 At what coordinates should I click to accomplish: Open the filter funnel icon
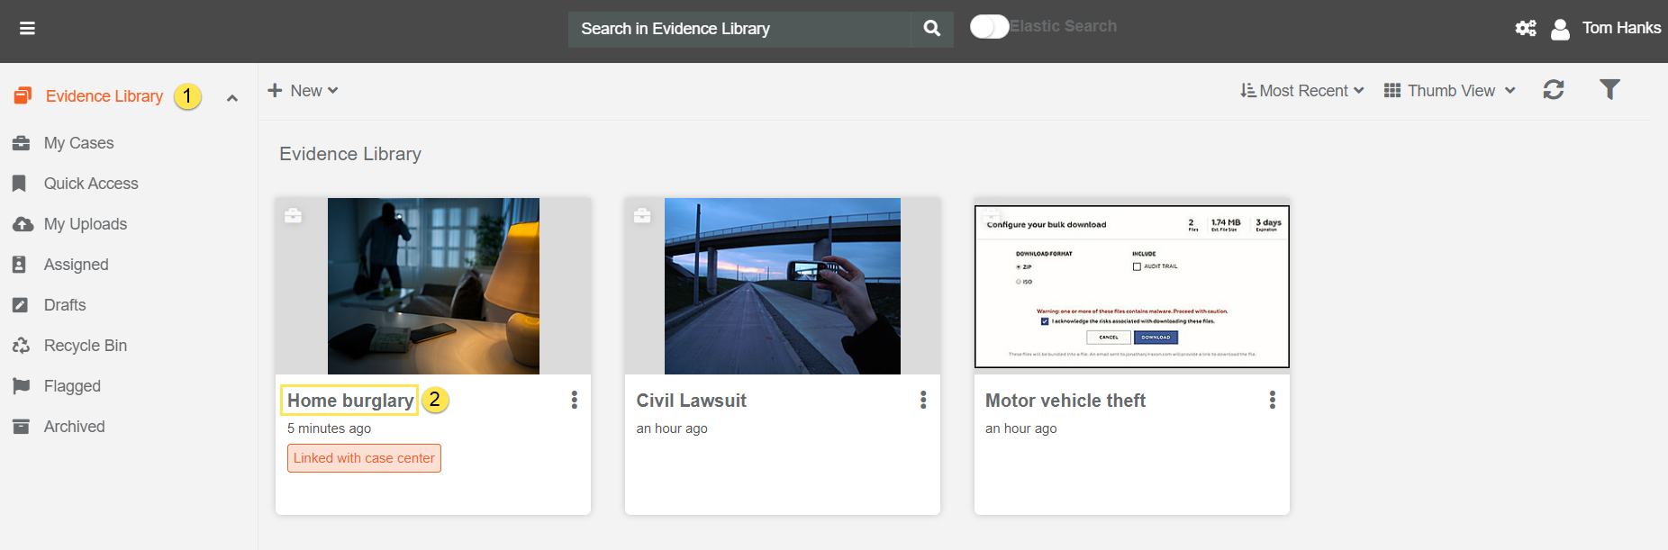[1609, 89]
